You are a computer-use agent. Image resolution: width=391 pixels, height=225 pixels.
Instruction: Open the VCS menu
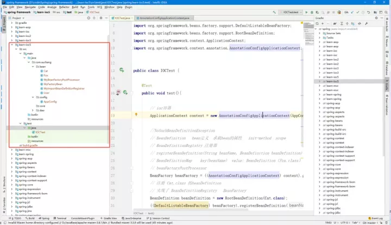point(99,7)
